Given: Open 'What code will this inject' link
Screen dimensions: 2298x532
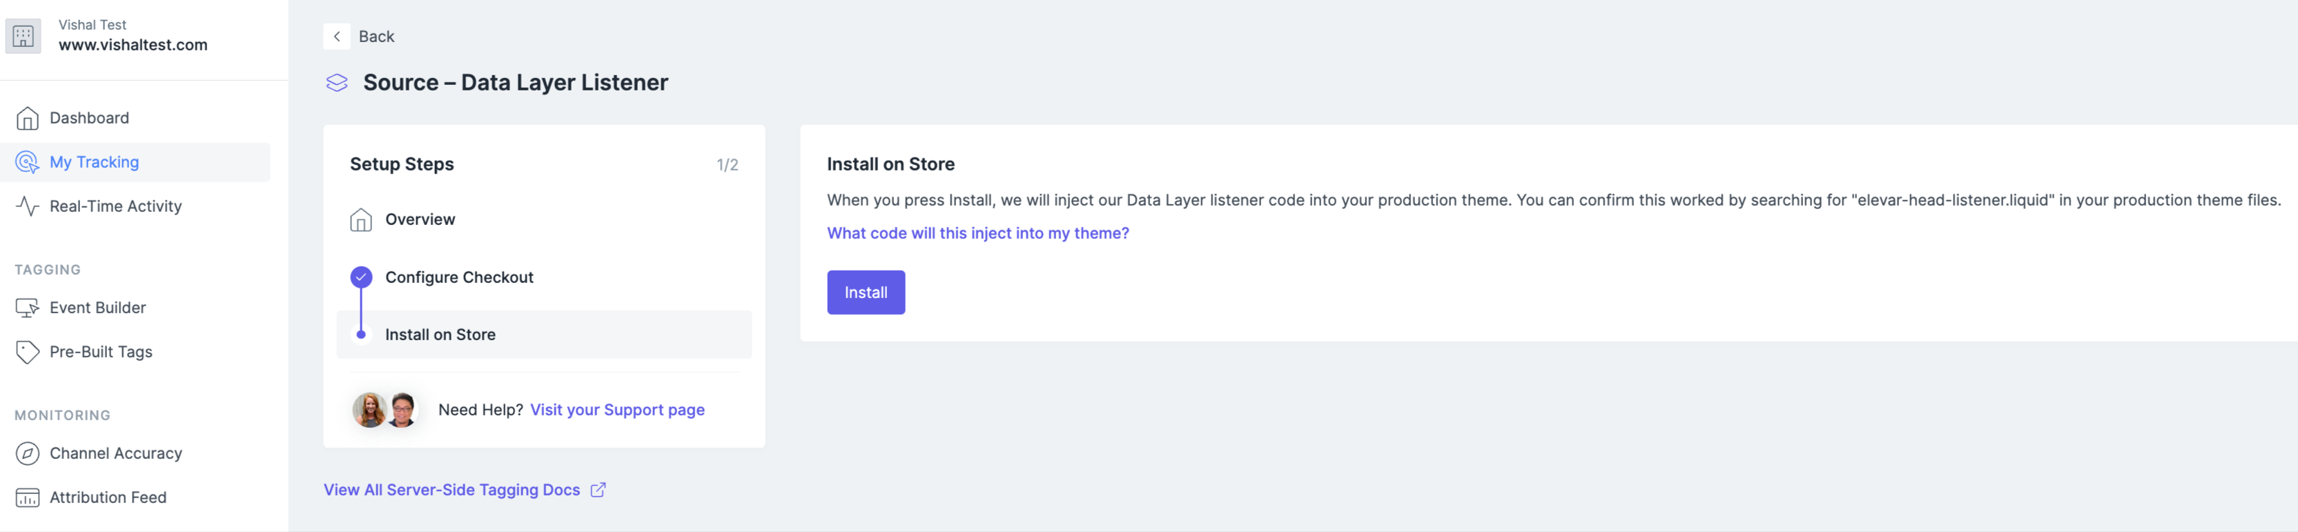Looking at the screenshot, I should 977,233.
